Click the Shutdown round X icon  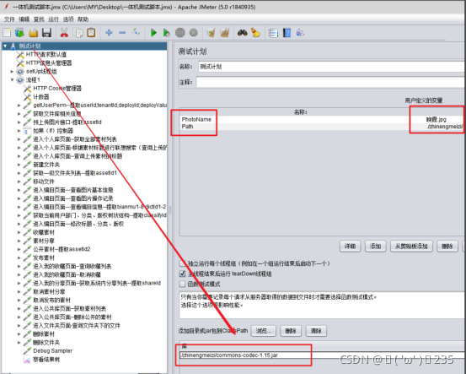194,32
